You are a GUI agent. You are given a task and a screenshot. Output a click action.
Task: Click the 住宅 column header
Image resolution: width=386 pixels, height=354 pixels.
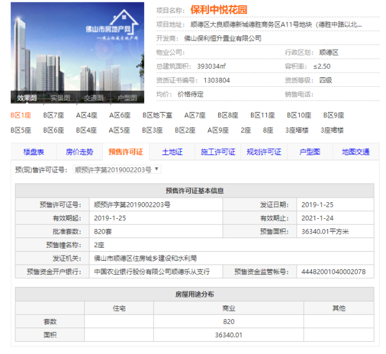pyautogui.click(x=119, y=308)
